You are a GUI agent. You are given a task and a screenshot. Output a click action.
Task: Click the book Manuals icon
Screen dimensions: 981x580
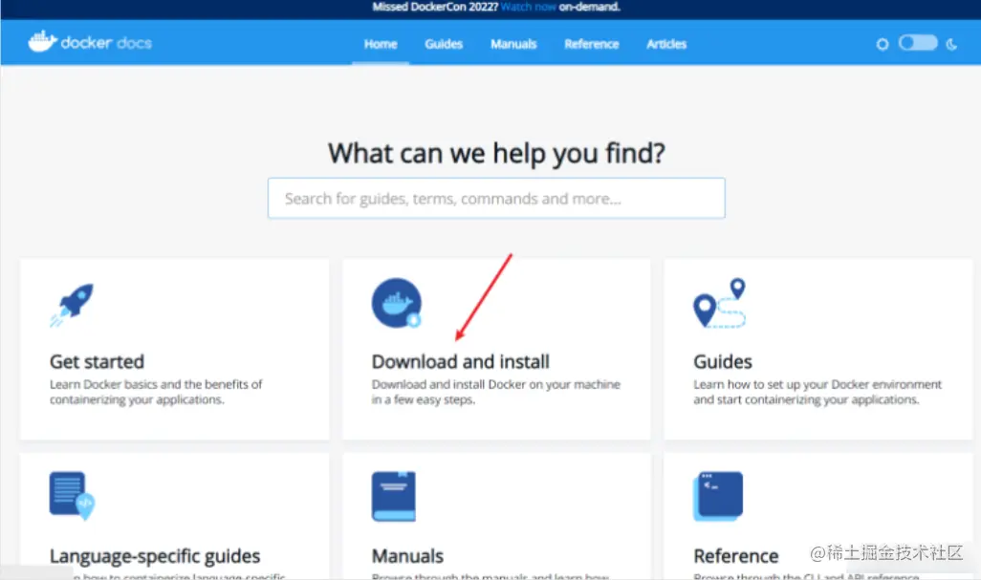tap(394, 496)
